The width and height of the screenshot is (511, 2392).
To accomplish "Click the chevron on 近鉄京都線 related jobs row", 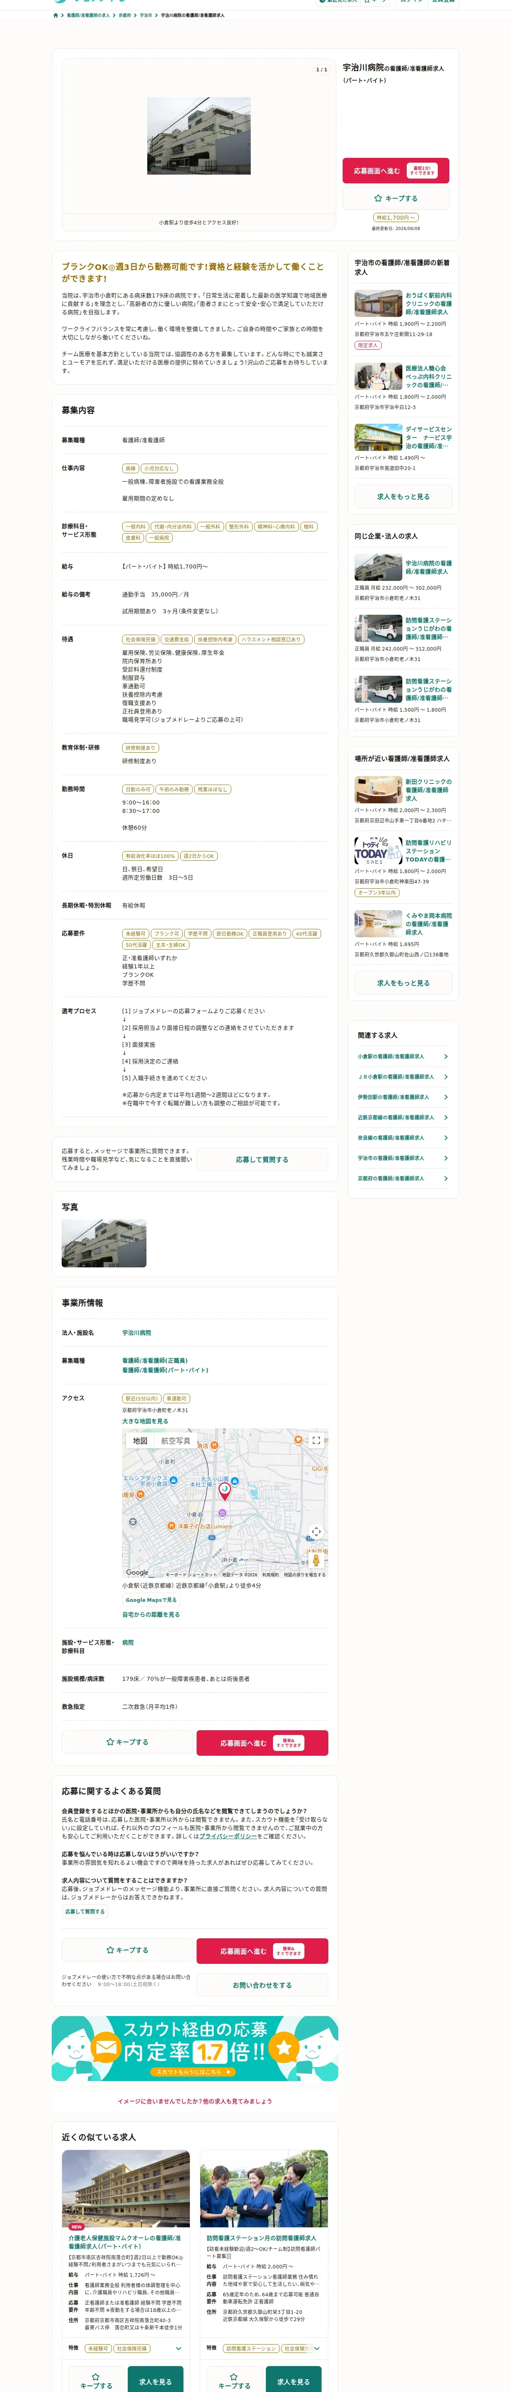I will coord(446,1118).
